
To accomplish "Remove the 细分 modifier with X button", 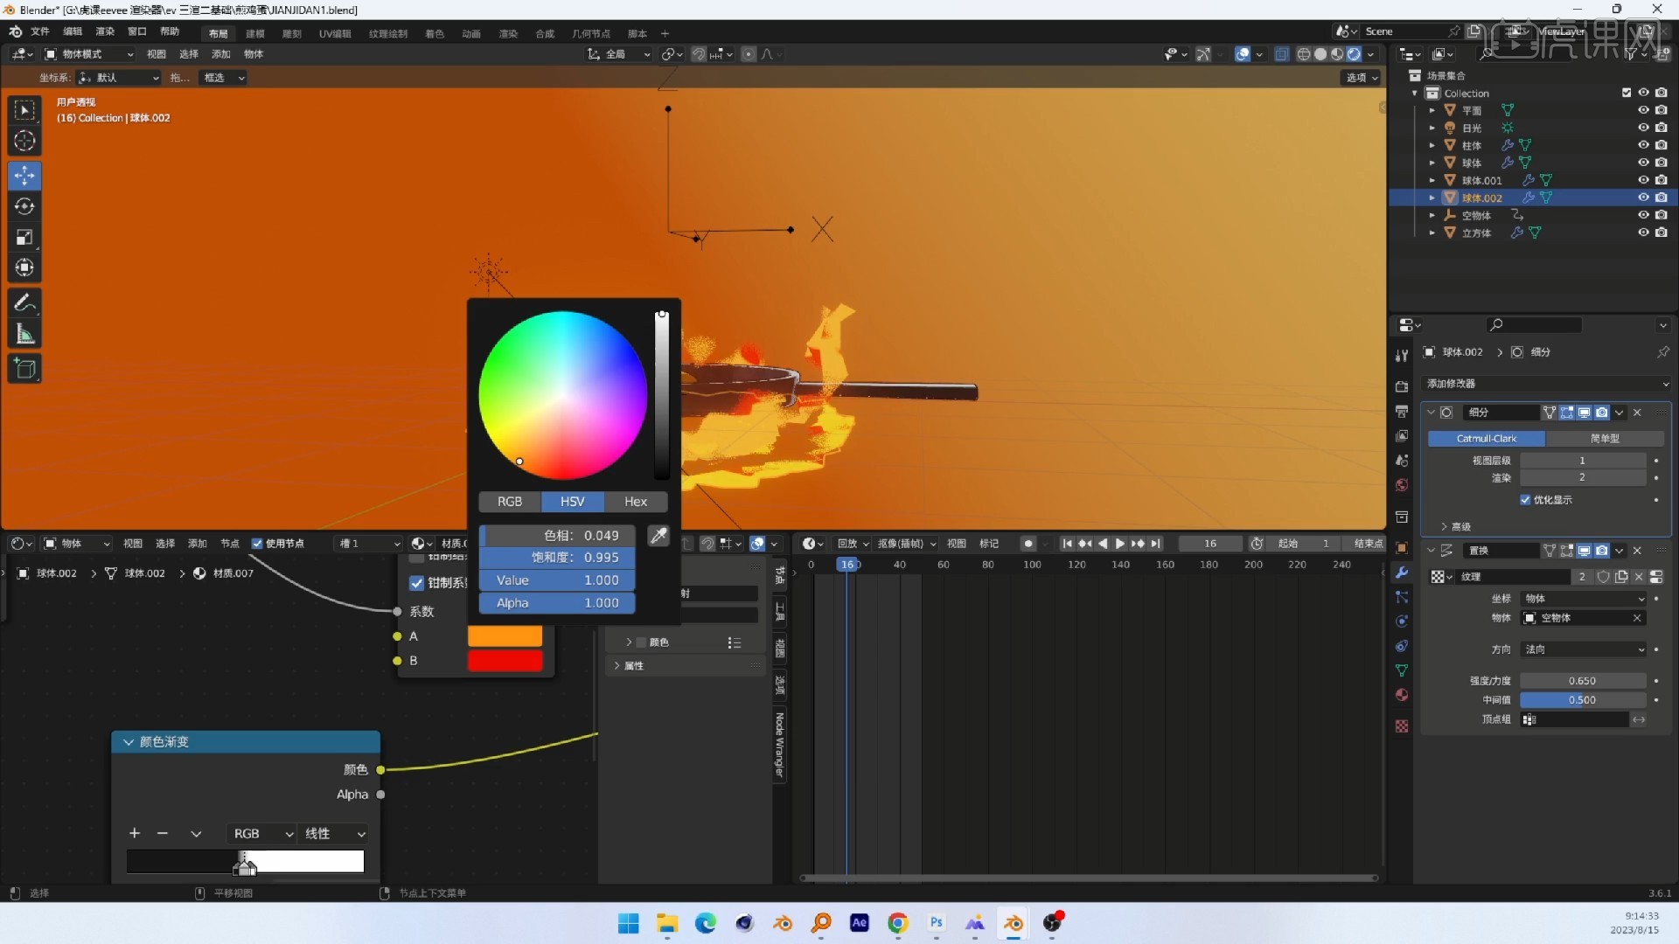I will 1638,413.
